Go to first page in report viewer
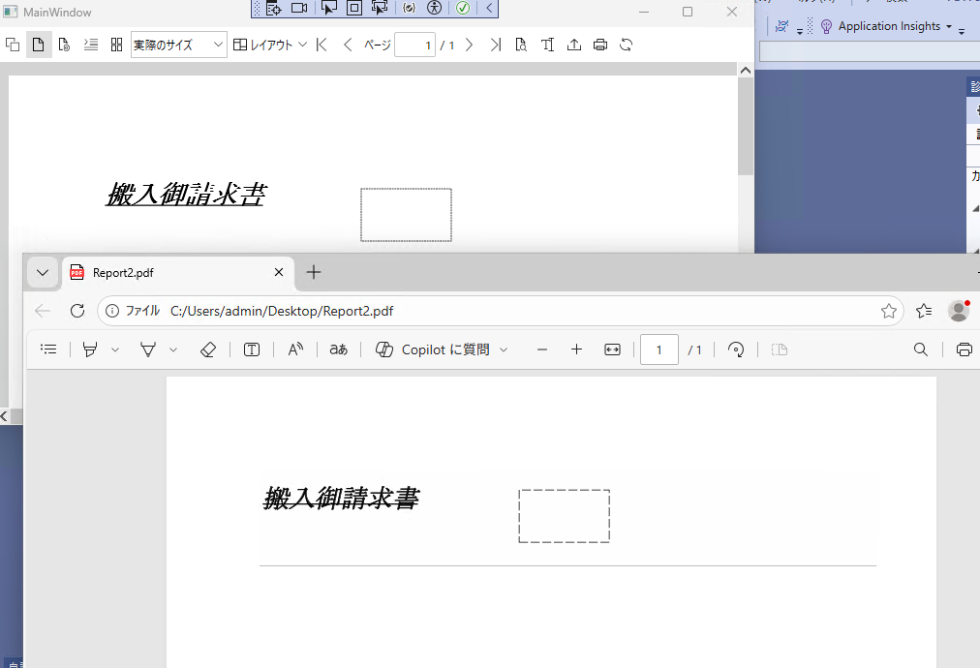980x668 pixels. click(x=322, y=45)
